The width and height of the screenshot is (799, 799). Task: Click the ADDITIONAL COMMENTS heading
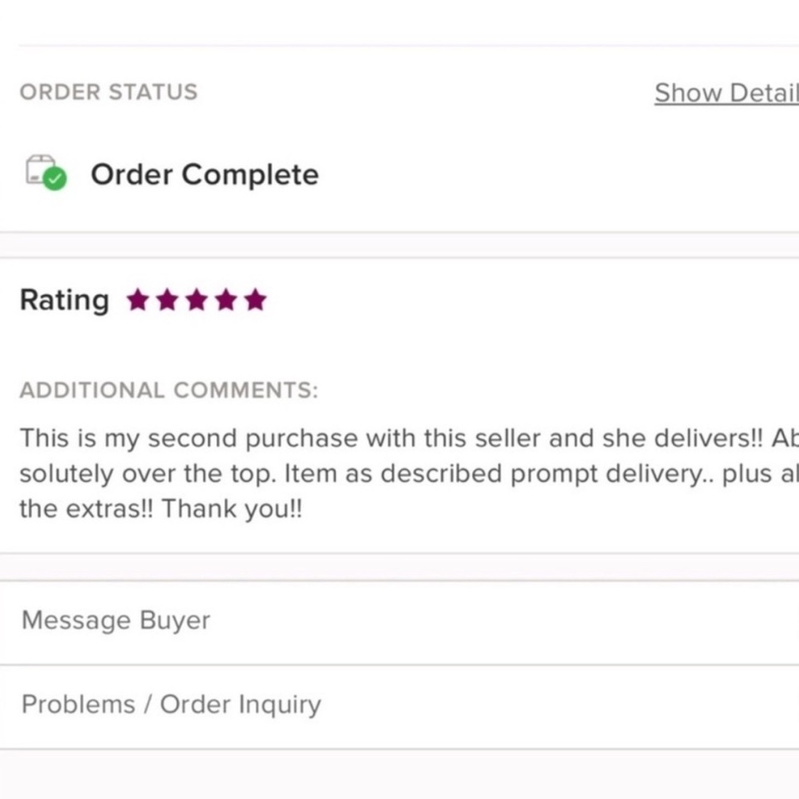coord(169,391)
